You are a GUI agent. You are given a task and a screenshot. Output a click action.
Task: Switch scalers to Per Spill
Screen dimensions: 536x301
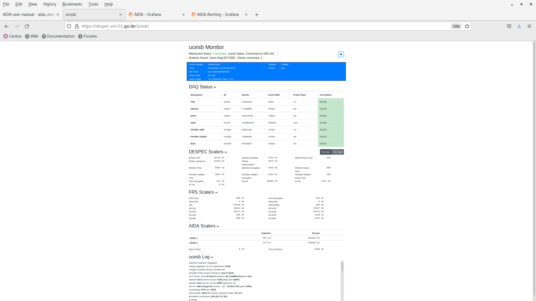[x=338, y=152]
